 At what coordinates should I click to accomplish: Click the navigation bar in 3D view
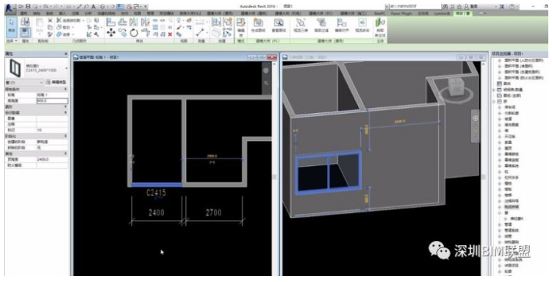[x=476, y=126]
